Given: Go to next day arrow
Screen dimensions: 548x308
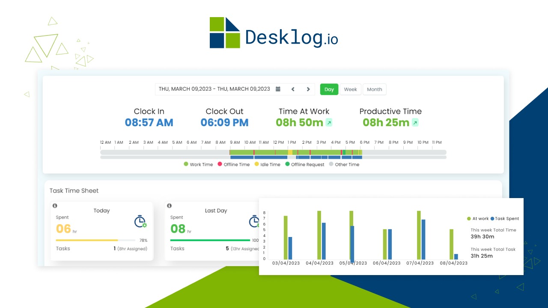Looking at the screenshot, I should click(x=308, y=89).
